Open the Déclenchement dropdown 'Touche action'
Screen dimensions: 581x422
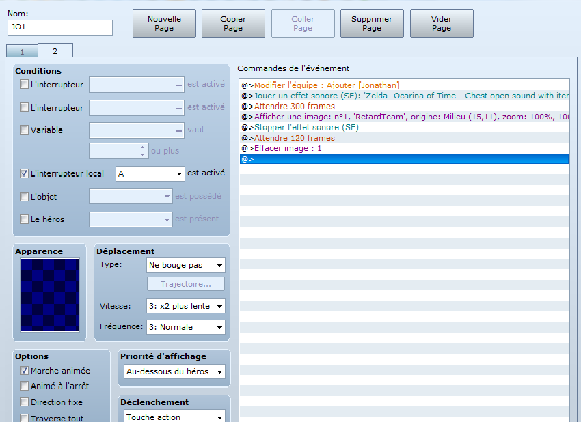pos(174,417)
